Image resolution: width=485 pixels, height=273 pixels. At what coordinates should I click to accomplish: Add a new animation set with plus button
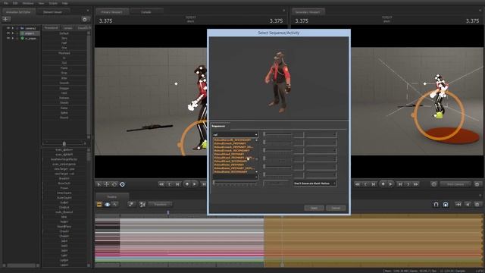[6, 19]
